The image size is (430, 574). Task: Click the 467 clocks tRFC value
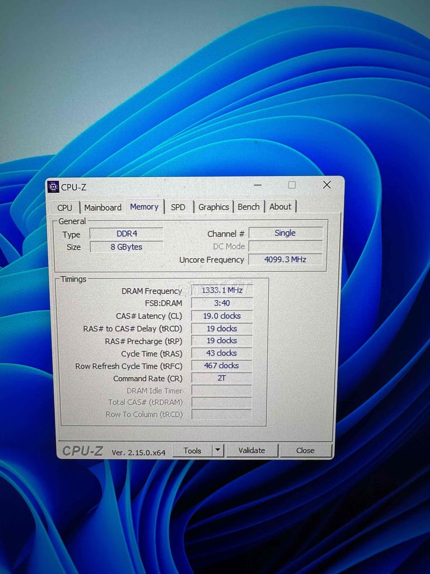(x=222, y=365)
